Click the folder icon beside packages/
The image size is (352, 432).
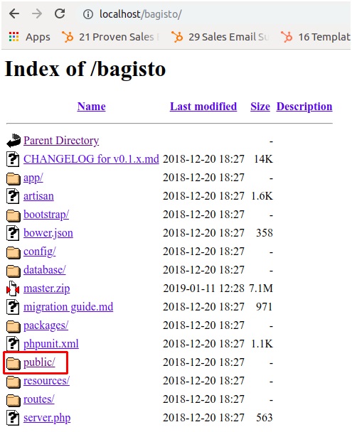(14, 326)
